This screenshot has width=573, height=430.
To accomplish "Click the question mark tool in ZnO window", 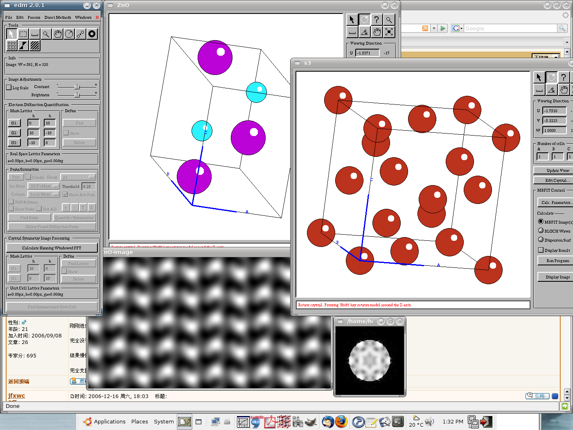I will coord(377,20).
